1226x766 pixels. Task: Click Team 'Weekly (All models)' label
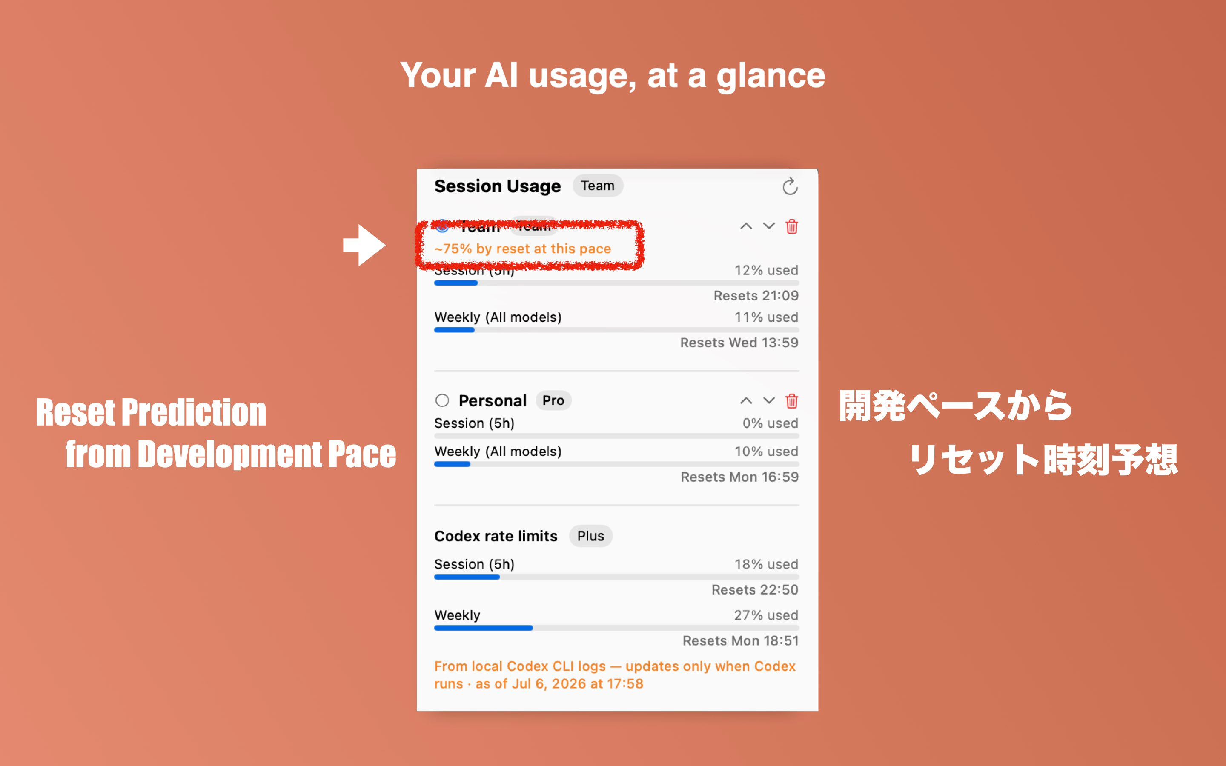coord(498,317)
